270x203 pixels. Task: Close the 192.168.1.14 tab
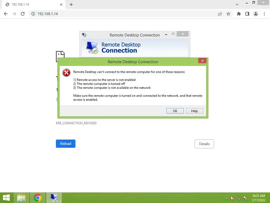click(x=61, y=4)
